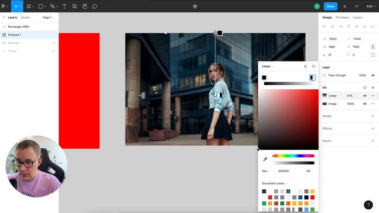
Task: Click align right icon
Action: pos(341,27)
